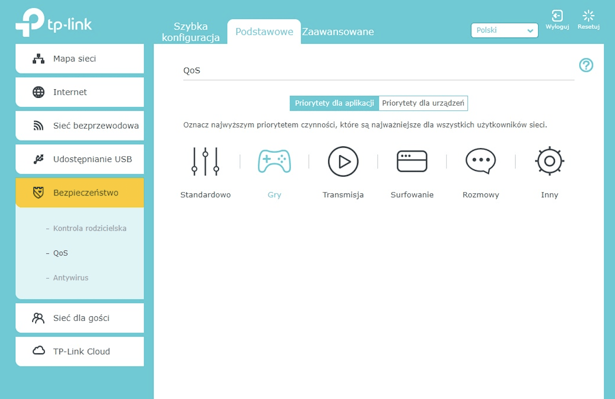Collapse the Bezpieczeństwo menu section
The image size is (615, 399).
80,192
